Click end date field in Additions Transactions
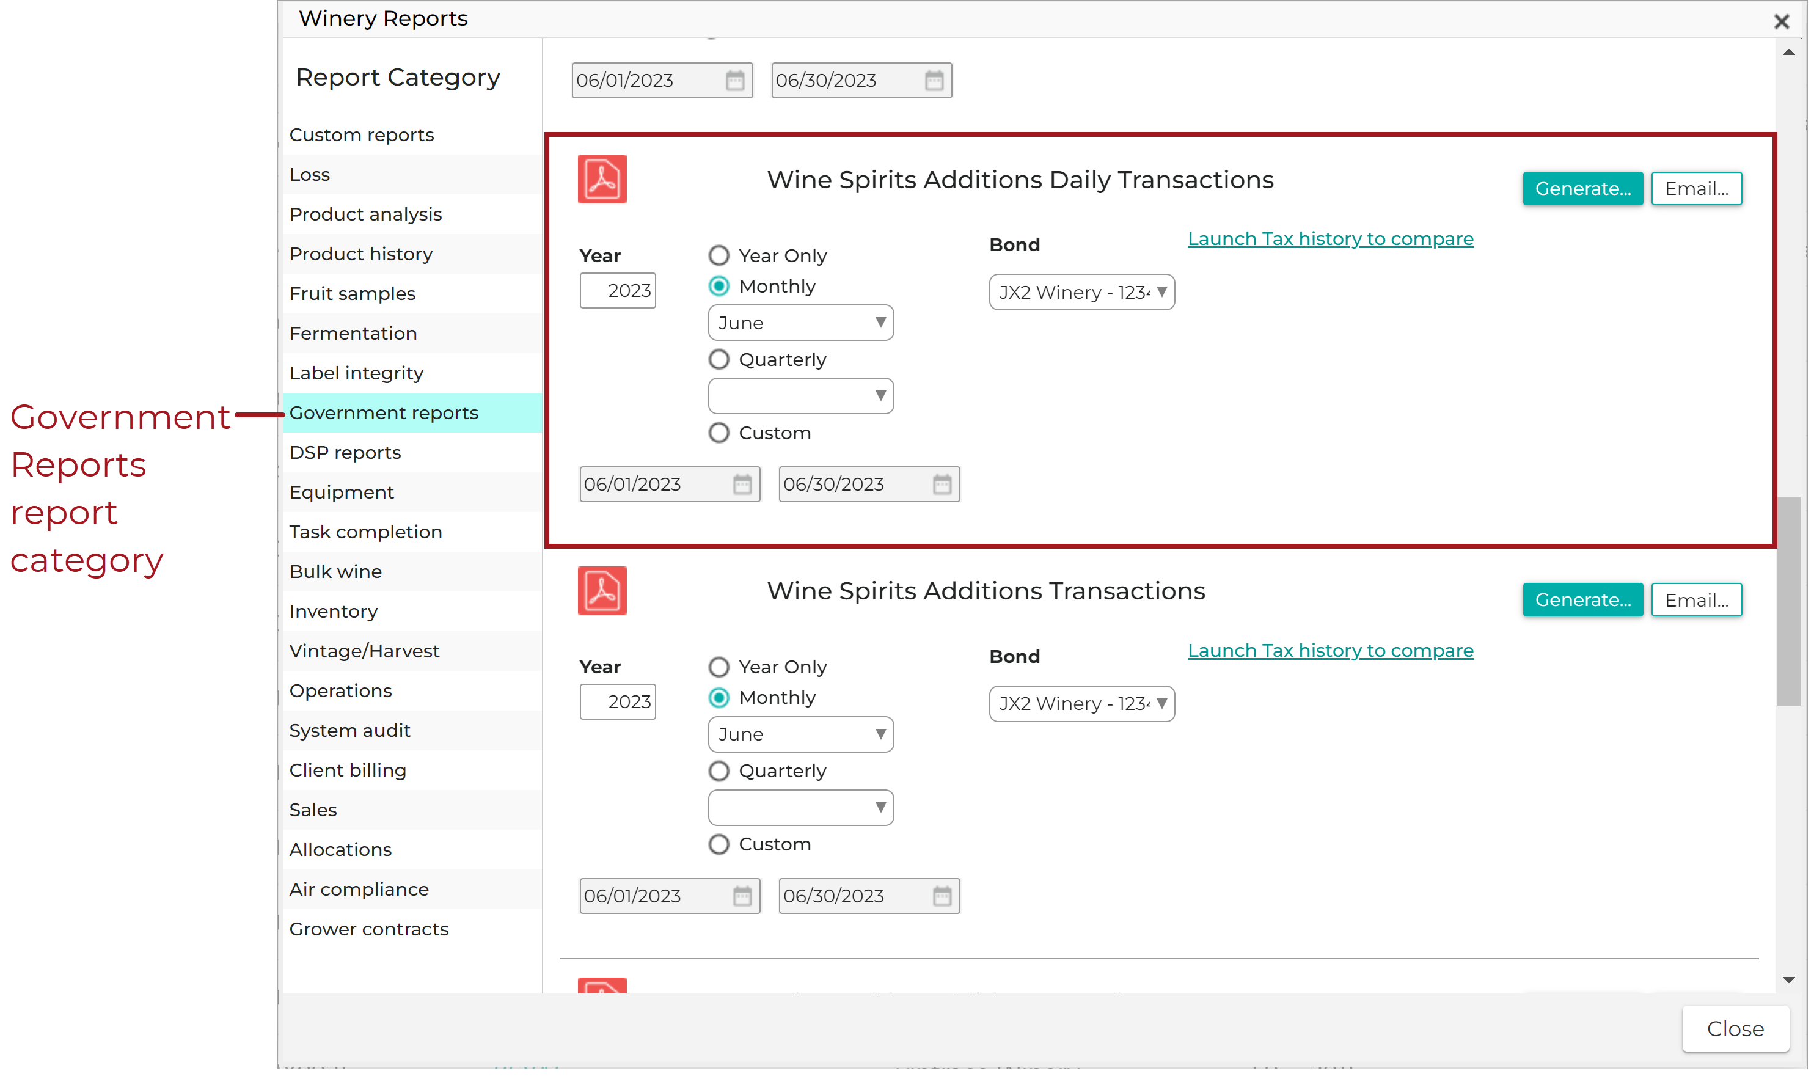This screenshot has height=1079, width=1814. (x=869, y=896)
